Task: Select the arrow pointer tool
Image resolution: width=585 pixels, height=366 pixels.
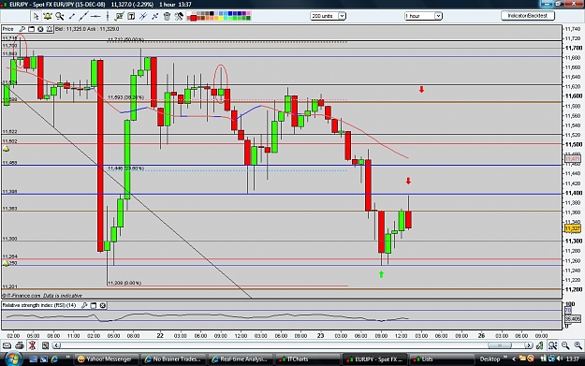Action: (36, 16)
